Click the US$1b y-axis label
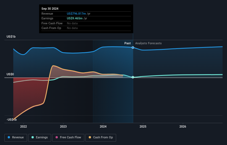 tap(11, 37)
